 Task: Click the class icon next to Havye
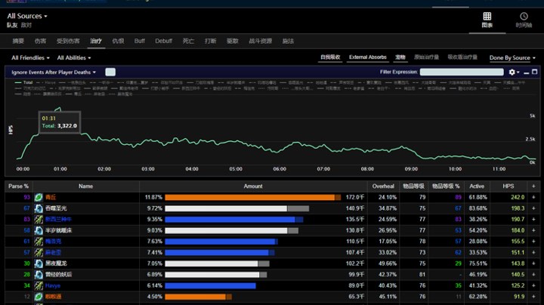click(x=39, y=285)
